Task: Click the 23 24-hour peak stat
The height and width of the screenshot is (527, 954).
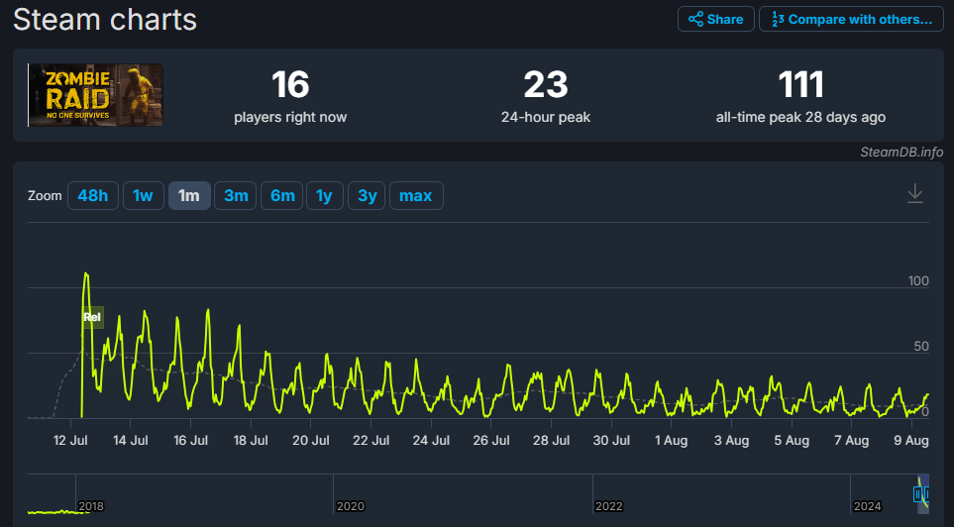Action: click(x=546, y=95)
